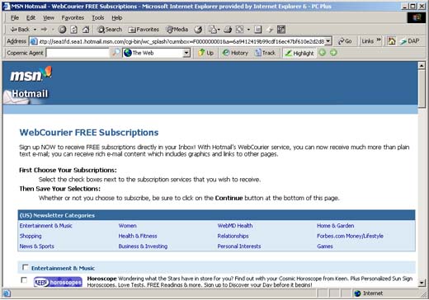Open the Tools menu
This screenshot has height=300, width=429.
98,18
